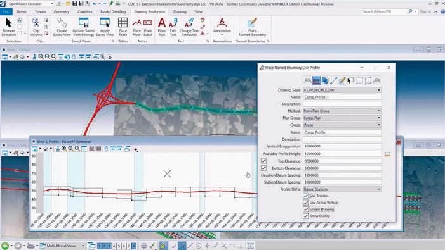Screen dimensions: 445x250
Task: Click the Sign in link
Action: pyautogui.click(x=425, y=11)
